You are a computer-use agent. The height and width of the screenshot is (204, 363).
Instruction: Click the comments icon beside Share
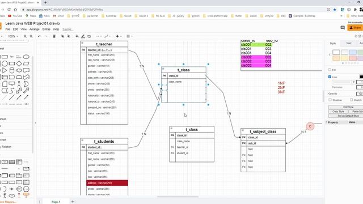point(343,28)
